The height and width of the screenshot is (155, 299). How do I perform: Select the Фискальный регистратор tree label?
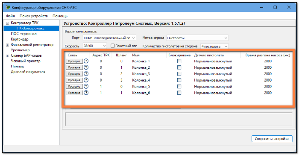click(32, 44)
